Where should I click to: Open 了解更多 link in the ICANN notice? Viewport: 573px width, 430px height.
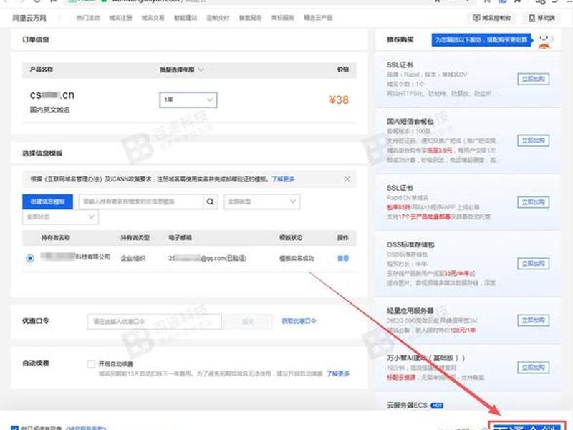point(283,178)
